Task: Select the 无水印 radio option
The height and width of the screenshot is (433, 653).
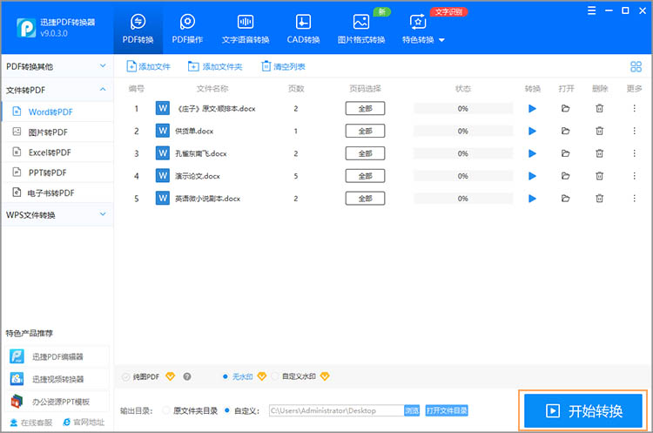Action: [x=227, y=376]
